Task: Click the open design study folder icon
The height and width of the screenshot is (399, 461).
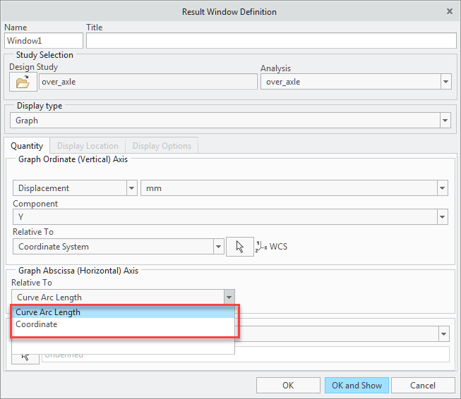Action: [23, 82]
